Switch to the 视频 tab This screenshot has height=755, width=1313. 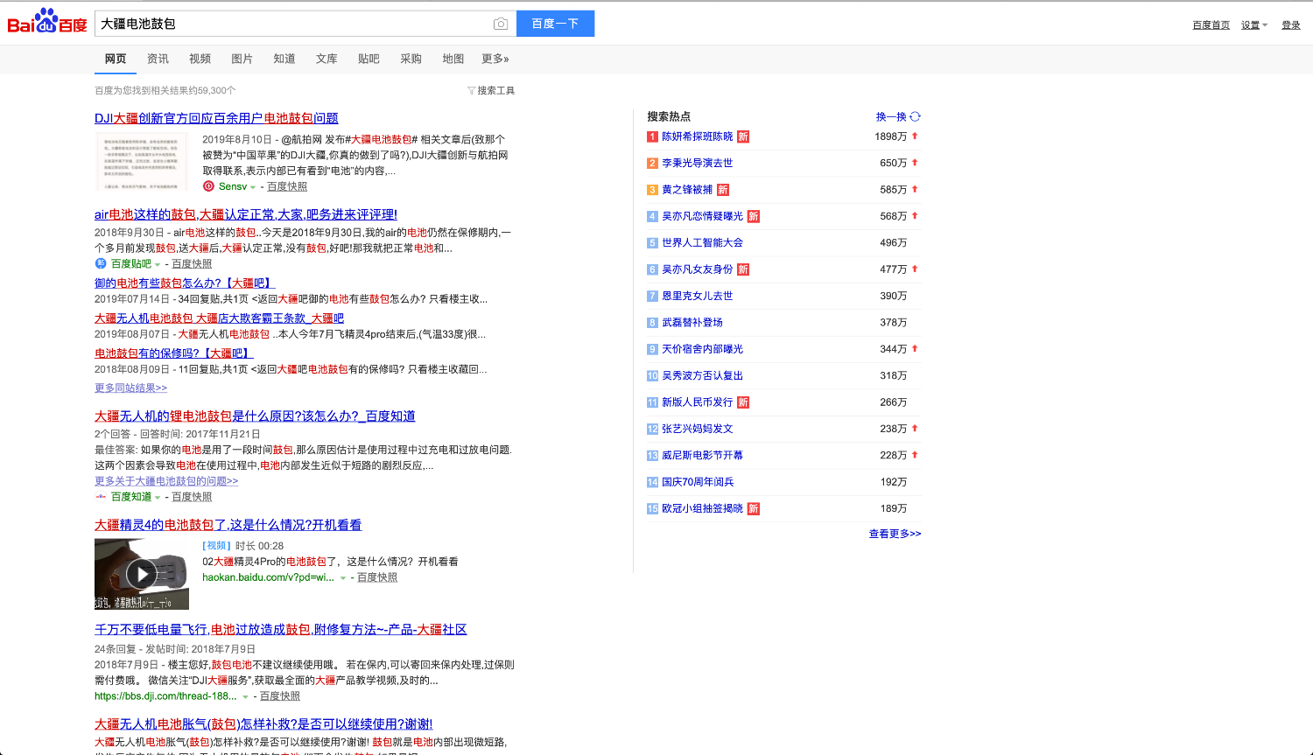200,59
